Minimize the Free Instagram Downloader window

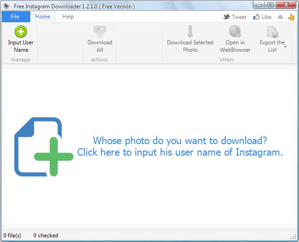click(x=259, y=5)
